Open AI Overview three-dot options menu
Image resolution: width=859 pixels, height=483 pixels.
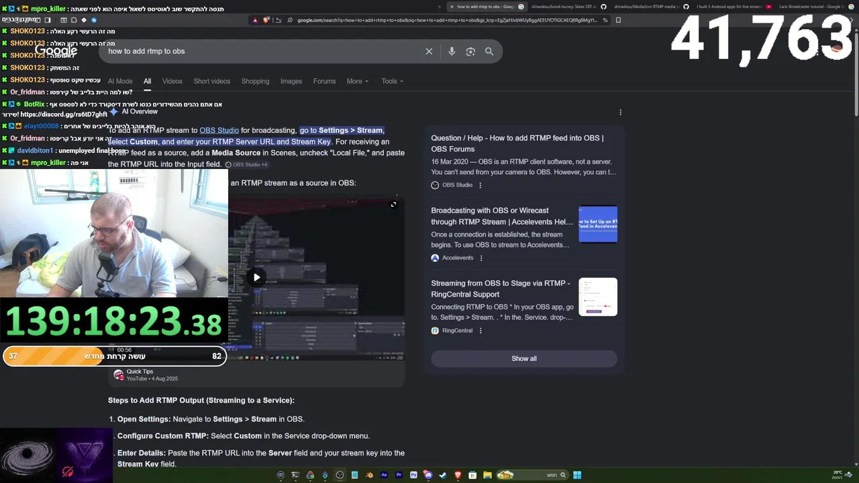620,112
